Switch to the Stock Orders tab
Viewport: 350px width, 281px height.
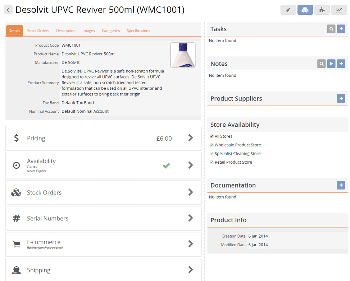pyautogui.click(x=38, y=31)
